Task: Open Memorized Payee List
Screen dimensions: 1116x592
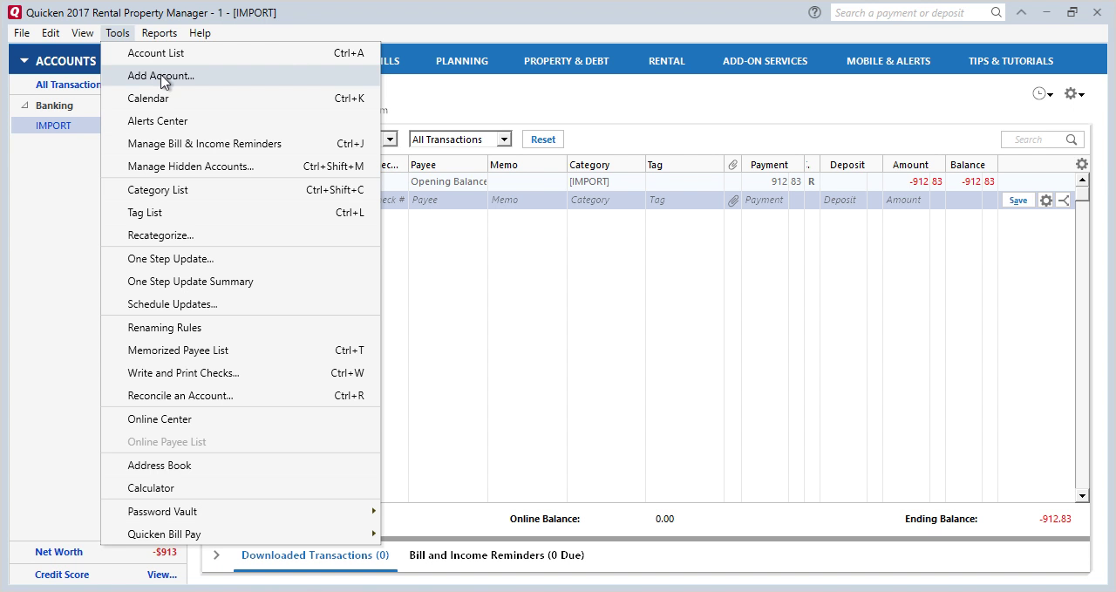Action: click(x=240, y=350)
